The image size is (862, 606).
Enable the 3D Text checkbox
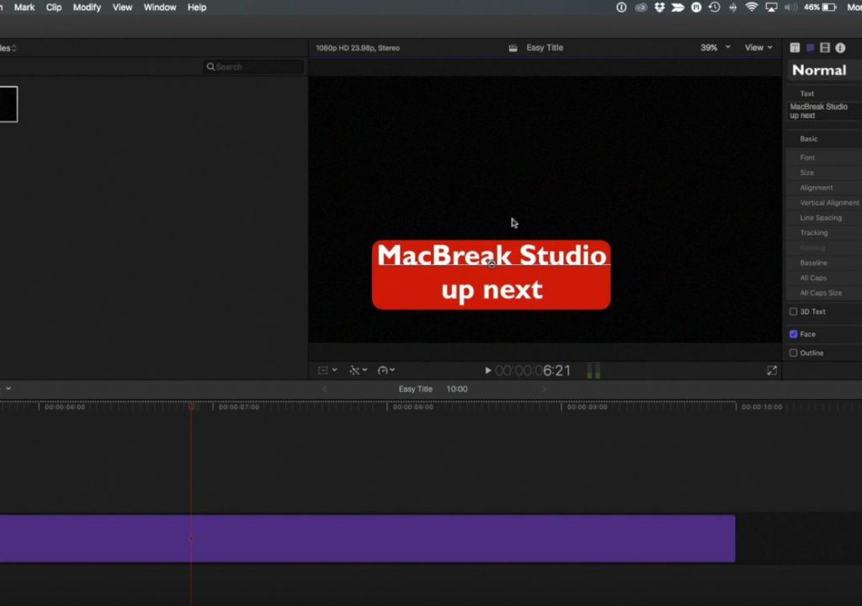coord(793,311)
